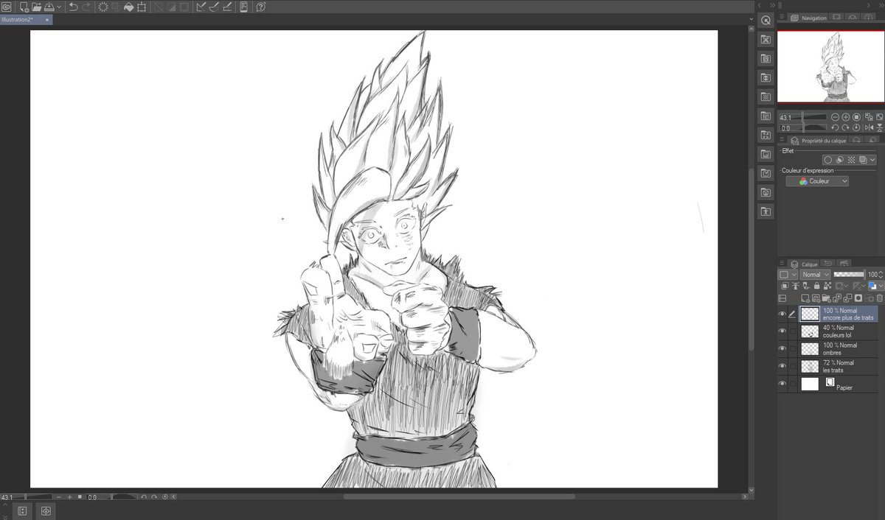This screenshot has height=520, width=885.
Task: Open the Normal blending mode dropdown
Action: coord(815,275)
